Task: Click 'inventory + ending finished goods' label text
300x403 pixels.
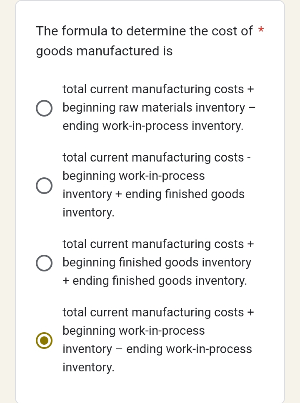Action: (x=153, y=194)
